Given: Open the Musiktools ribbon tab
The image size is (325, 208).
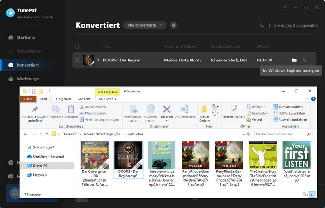Looking at the screenshot, I should (107, 99).
